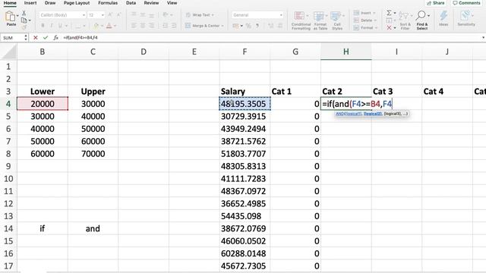Screen dimensions: 486x273
Task: Click the center horizontally icon
Action: point(143,26)
